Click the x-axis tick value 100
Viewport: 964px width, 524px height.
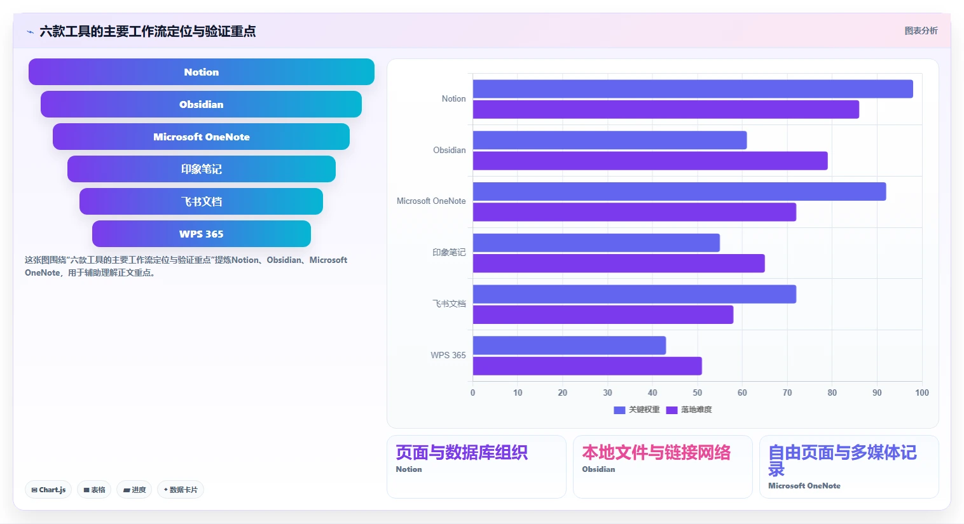[x=921, y=393]
